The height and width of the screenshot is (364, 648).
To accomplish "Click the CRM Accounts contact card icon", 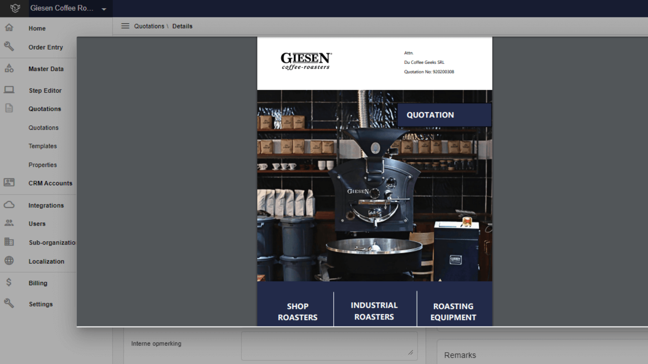I will (x=9, y=182).
